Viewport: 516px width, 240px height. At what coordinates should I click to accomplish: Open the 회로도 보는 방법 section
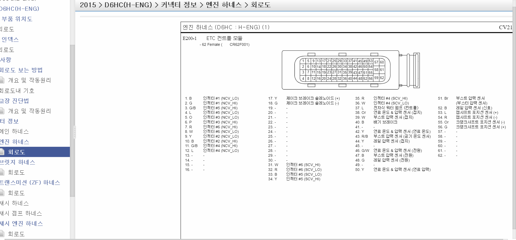pos(21,70)
